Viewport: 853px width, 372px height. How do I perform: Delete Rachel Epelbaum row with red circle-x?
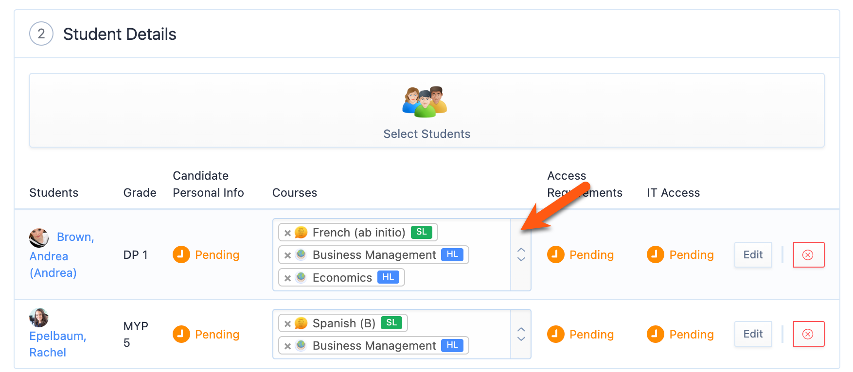(x=808, y=334)
